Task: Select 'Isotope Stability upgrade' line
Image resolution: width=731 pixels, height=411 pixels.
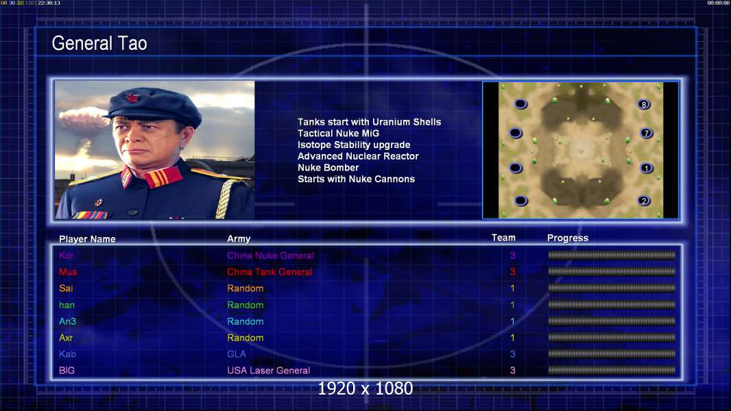Action: (x=354, y=145)
